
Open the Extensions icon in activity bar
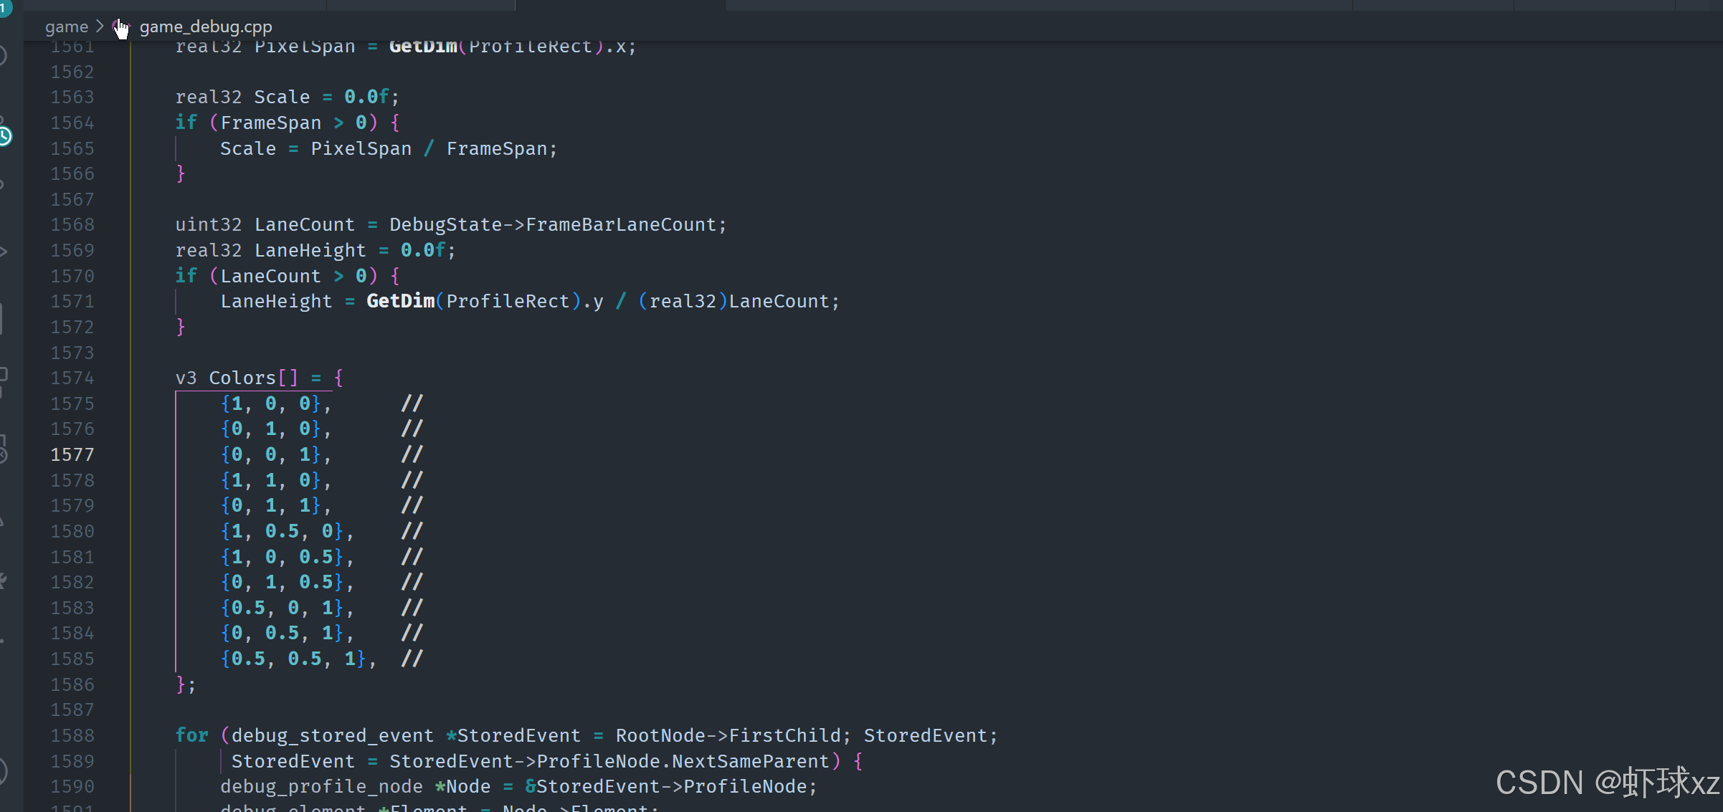point(3,376)
